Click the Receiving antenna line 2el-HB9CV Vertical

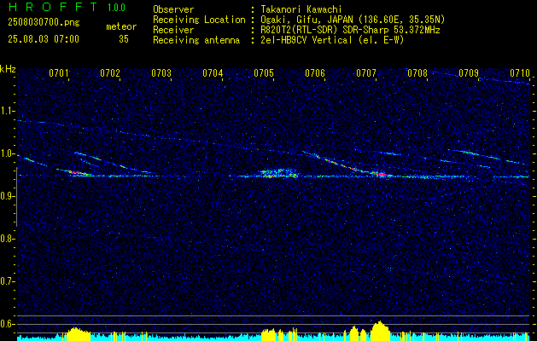coord(332,40)
